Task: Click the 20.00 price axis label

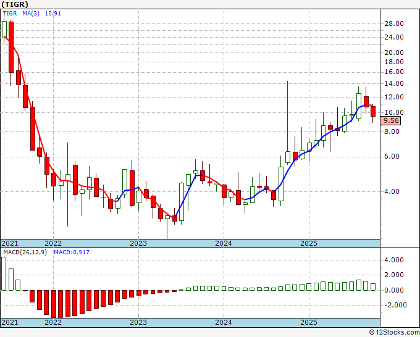Action: point(394,52)
